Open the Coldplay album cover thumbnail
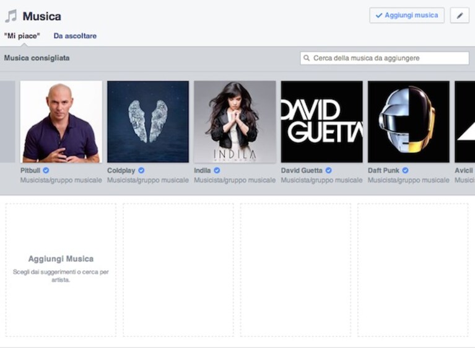Screen dimensions: 475x348 [148, 122]
